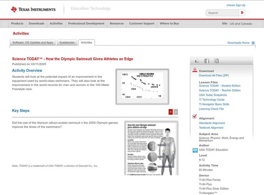This screenshot has width=264, height=195.
Task: Click the '9-12' level text
Action: pos(202,160)
